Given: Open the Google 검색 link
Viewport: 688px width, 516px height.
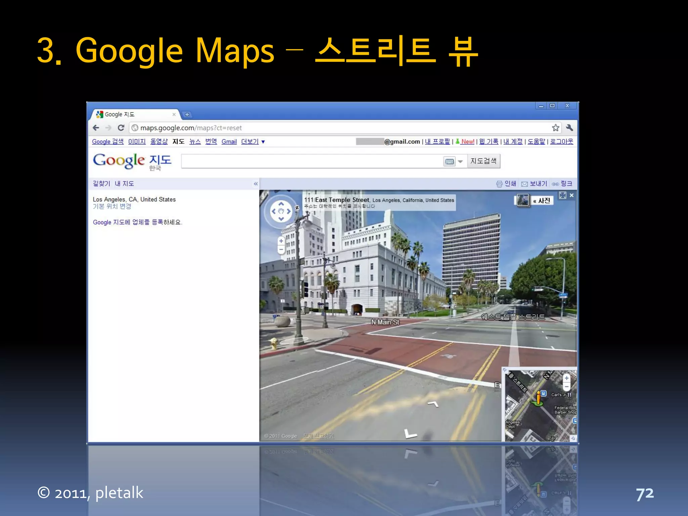Looking at the screenshot, I should point(108,141).
